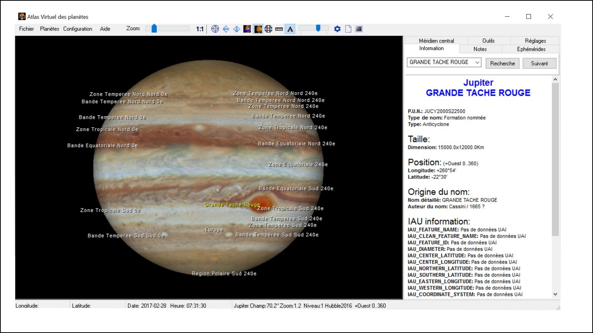Toggle feature labels with the A button
This screenshot has width=593, height=333.
point(290,29)
